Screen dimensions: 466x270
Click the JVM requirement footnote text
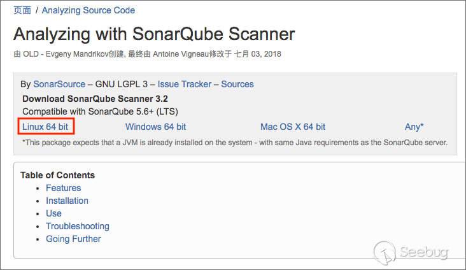tap(235, 143)
